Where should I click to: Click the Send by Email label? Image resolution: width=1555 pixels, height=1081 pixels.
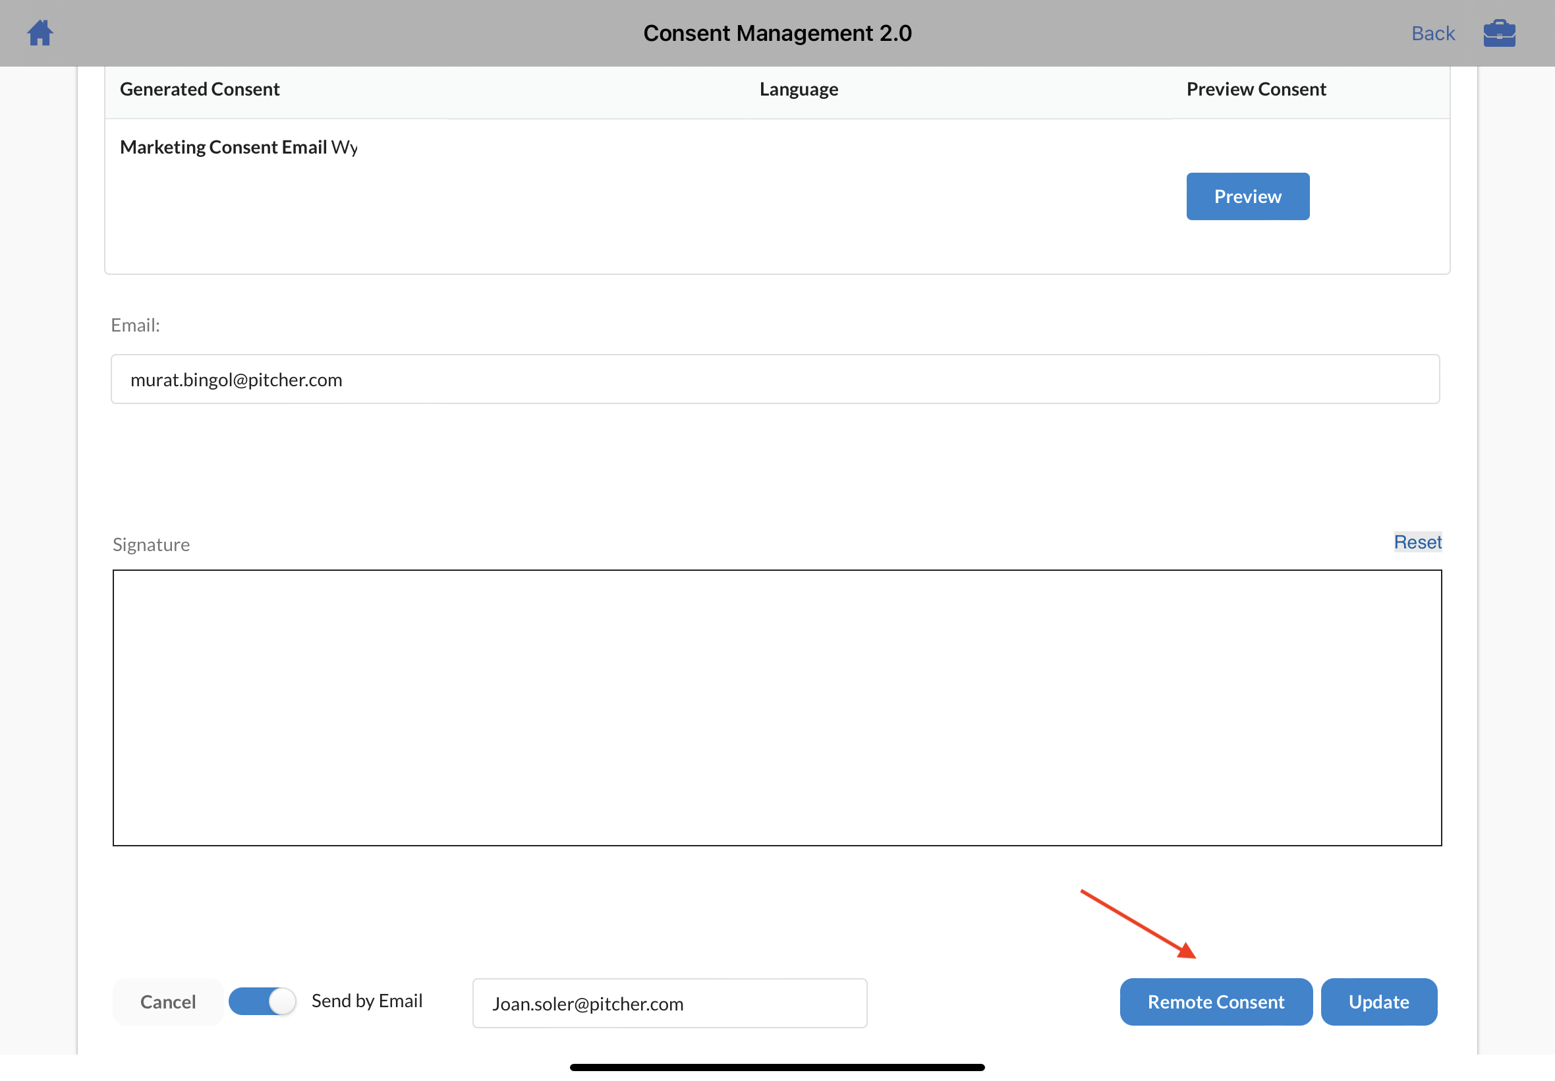point(366,1001)
